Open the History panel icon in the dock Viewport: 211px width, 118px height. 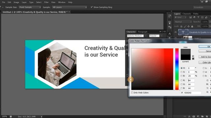170,16
